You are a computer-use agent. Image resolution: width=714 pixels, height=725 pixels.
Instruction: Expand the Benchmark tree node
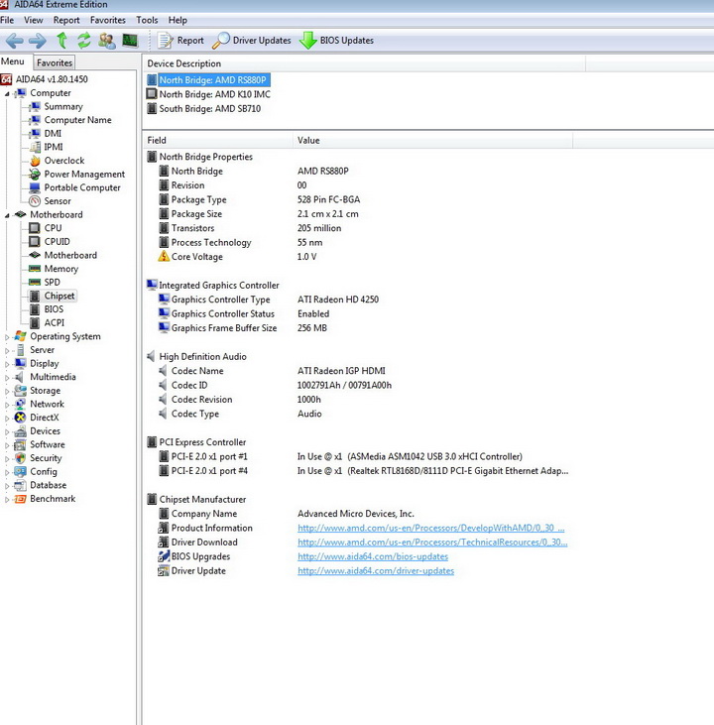tap(7, 499)
